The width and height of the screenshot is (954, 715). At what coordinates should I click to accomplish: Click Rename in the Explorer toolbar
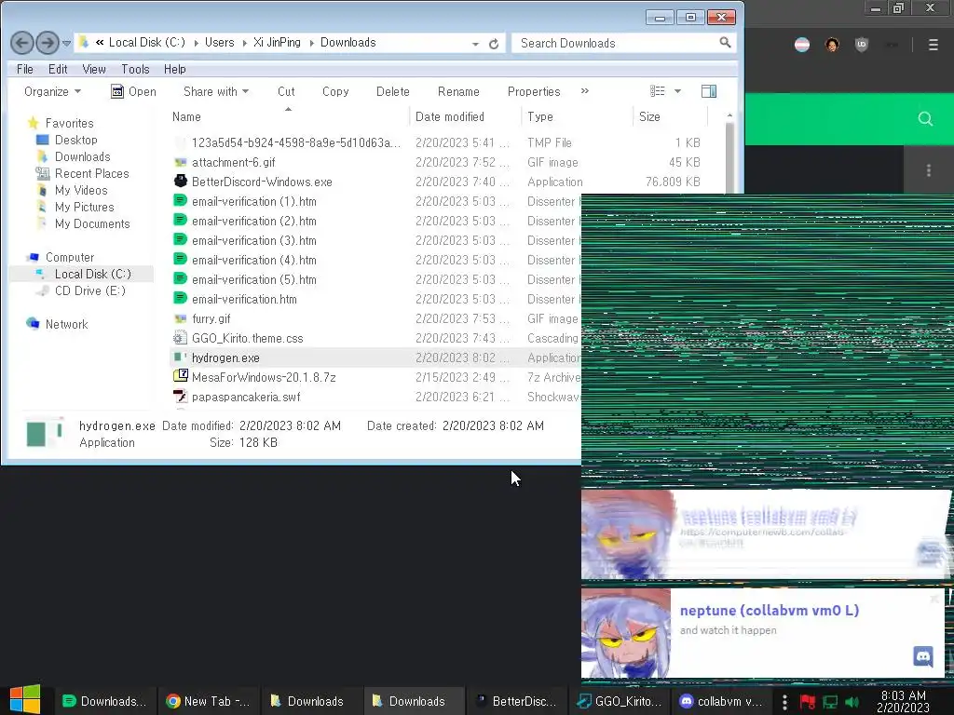click(458, 92)
